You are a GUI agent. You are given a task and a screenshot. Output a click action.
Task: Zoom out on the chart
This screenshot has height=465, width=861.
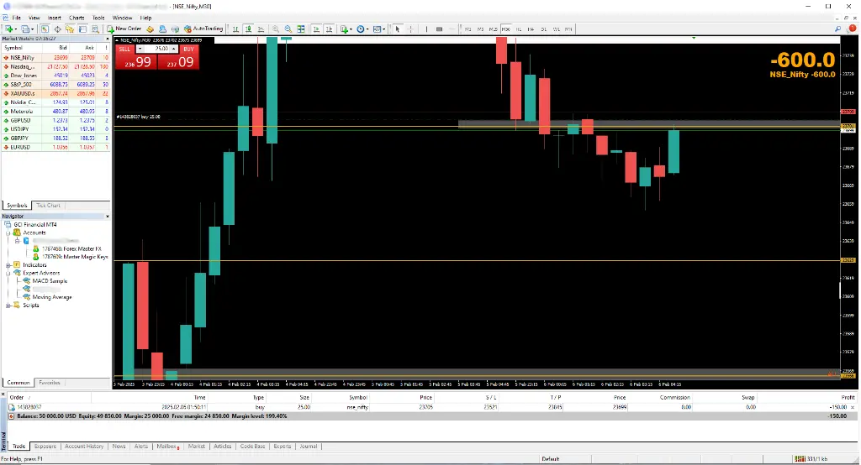coord(288,29)
